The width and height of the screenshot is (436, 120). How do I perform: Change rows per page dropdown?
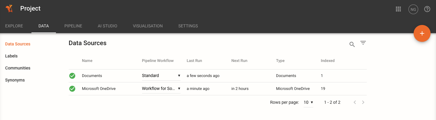tap(308, 102)
